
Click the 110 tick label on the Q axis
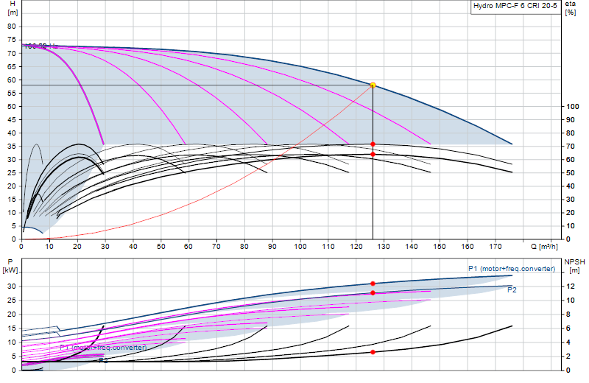[328, 247]
